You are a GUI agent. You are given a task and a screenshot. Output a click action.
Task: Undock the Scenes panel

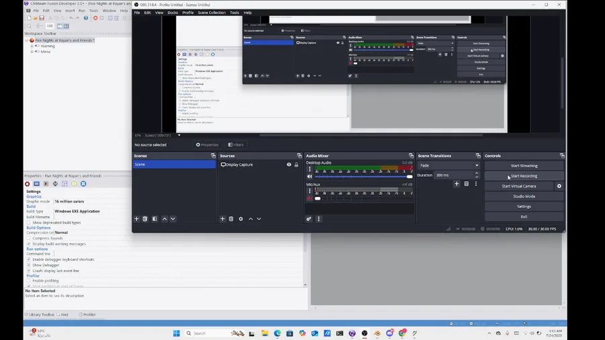213,156
